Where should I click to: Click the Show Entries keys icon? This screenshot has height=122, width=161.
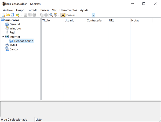(56, 15)
